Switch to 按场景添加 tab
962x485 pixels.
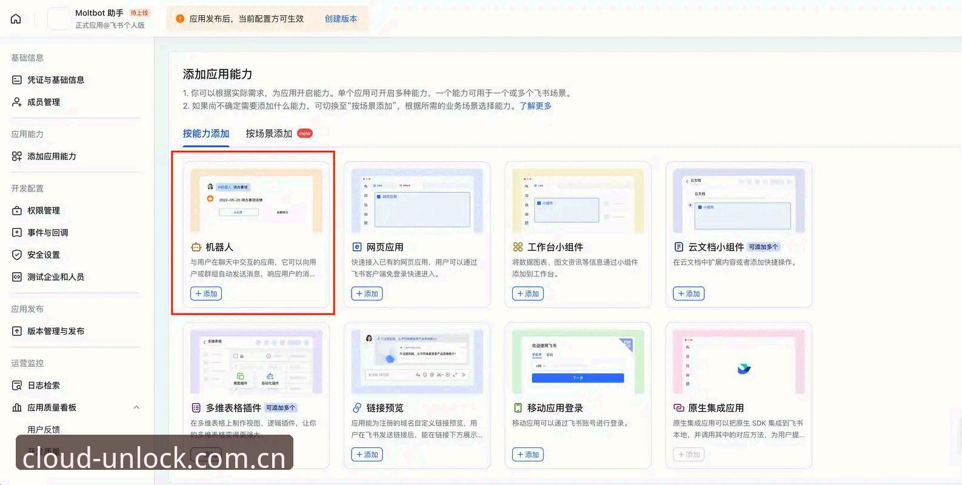(x=269, y=133)
